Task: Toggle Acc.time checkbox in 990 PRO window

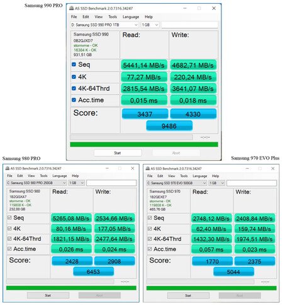Action: point(74,100)
